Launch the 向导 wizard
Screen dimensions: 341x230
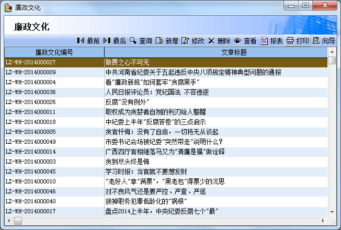[324, 41]
